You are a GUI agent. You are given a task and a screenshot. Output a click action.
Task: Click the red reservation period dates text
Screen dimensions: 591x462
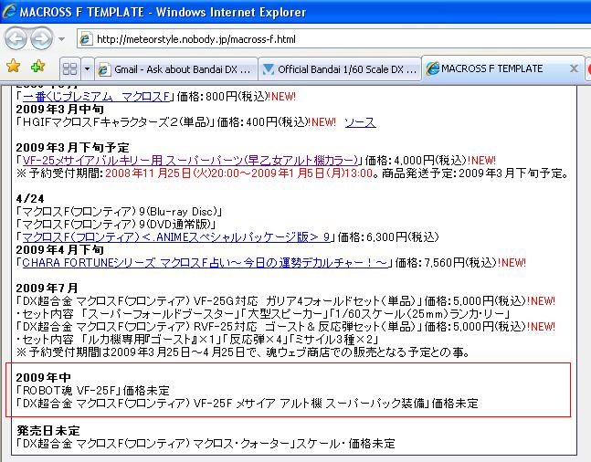(239, 173)
